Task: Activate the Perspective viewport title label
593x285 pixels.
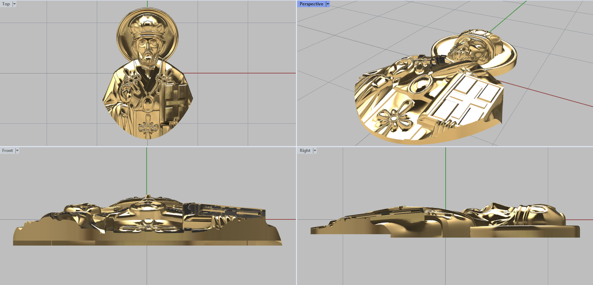Action: pos(311,4)
